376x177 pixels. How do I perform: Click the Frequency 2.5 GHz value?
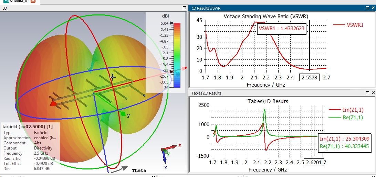(41, 153)
